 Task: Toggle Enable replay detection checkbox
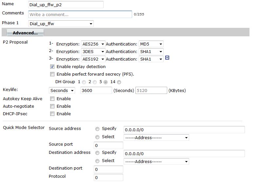(52, 66)
